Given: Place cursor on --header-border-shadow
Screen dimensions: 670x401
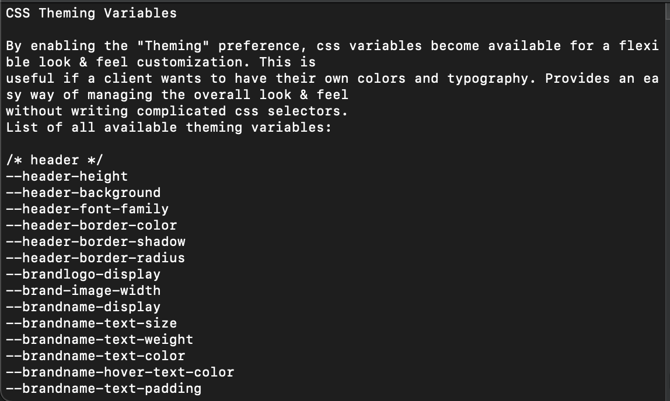Looking at the screenshot, I should [95, 241].
